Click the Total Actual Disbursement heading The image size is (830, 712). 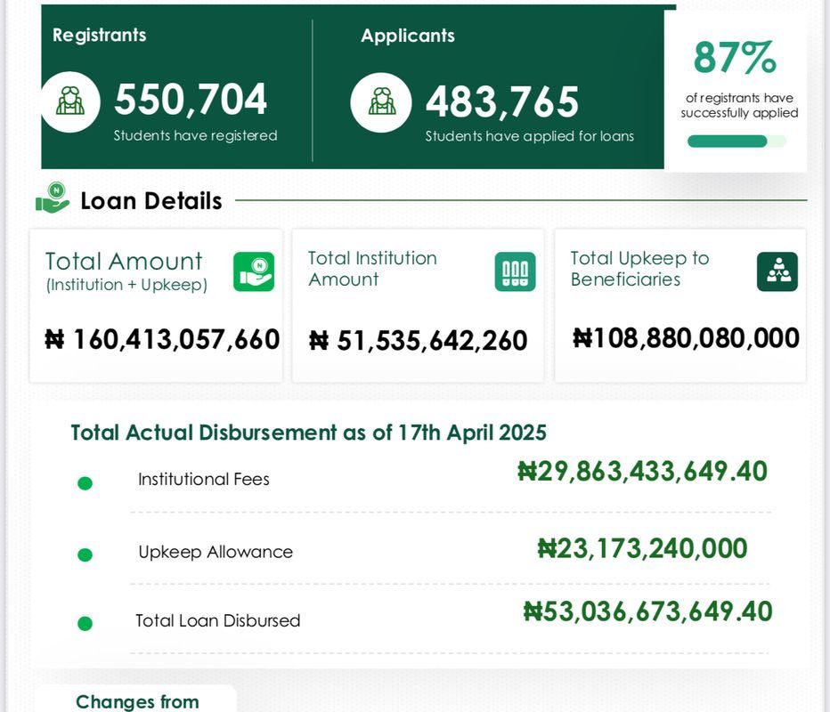309,433
